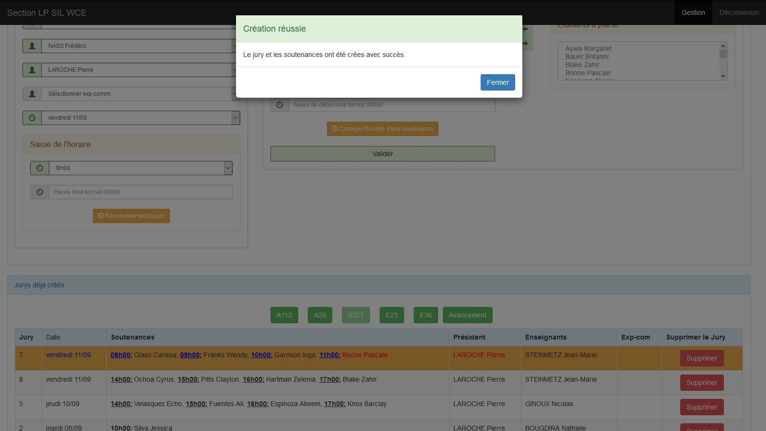Viewport: 766px width, 431px height.
Task: Click the Heure libre format 00h00 field
Action: tap(140, 192)
